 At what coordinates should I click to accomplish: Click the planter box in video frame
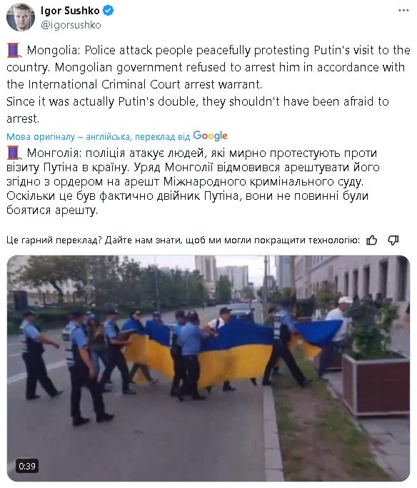coord(376,384)
